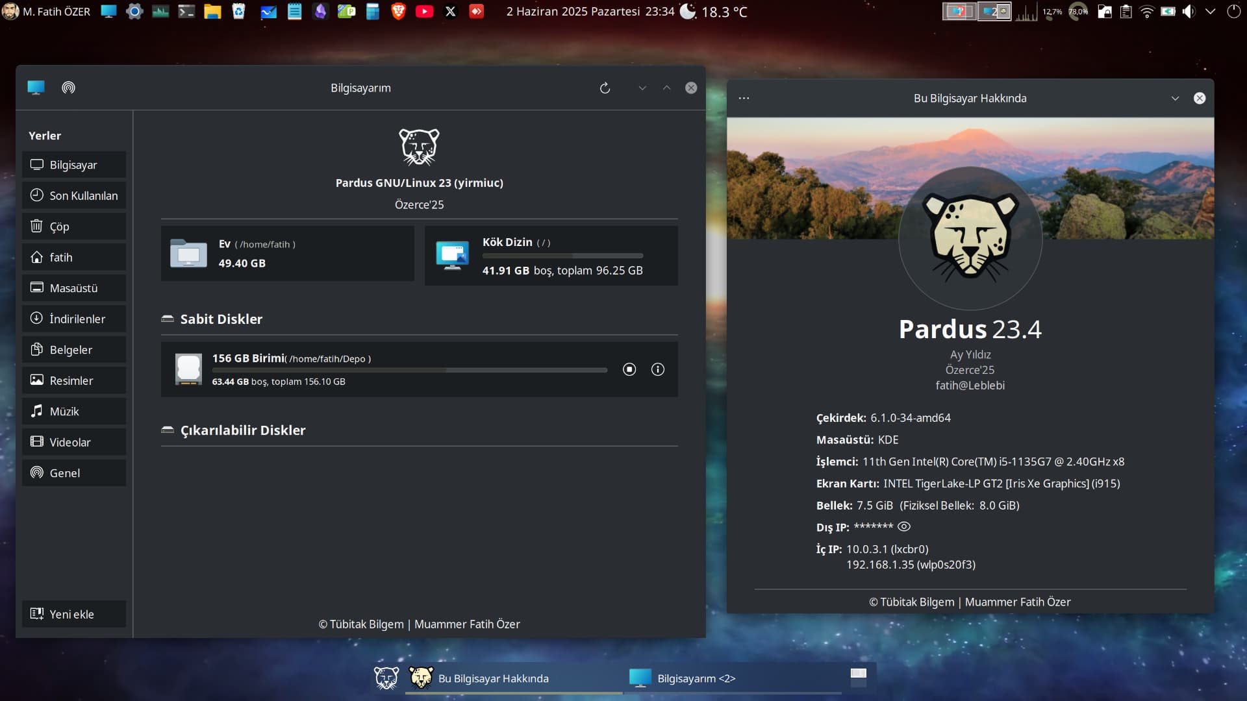This screenshot has height=701, width=1247.
Task: Expand the chevron-down menu in Bilgisayarım titlebar
Action: pos(642,88)
